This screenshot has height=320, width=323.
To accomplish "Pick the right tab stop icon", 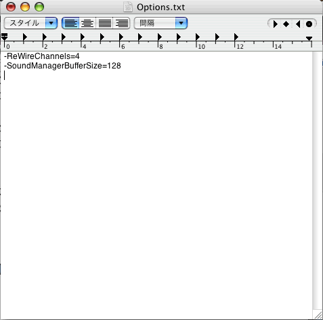I will click(x=298, y=24).
